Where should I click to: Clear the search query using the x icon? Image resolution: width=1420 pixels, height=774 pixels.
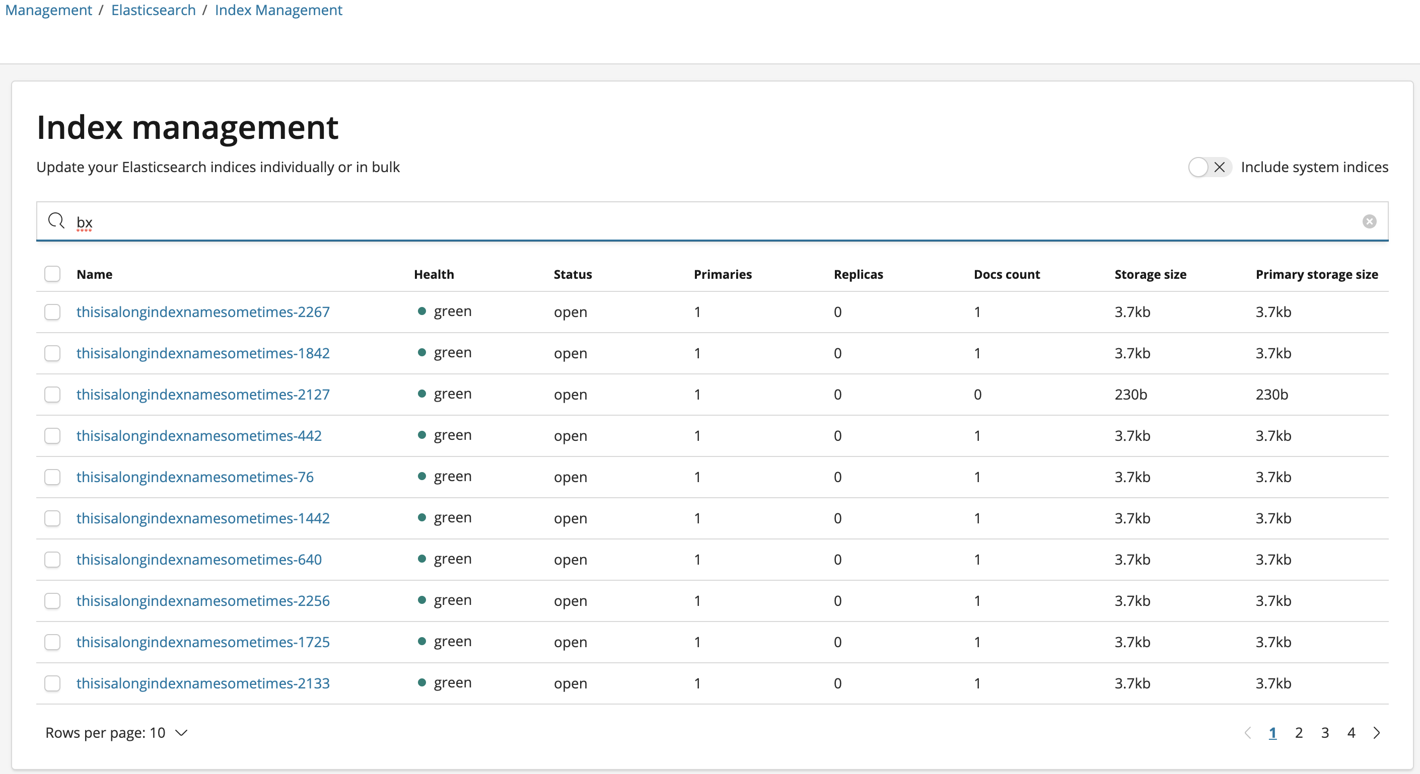[x=1369, y=221]
